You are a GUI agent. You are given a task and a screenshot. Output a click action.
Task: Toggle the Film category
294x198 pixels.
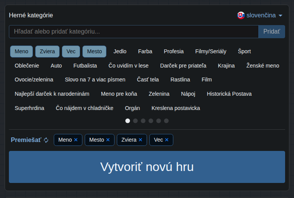pyautogui.click(x=207, y=80)
